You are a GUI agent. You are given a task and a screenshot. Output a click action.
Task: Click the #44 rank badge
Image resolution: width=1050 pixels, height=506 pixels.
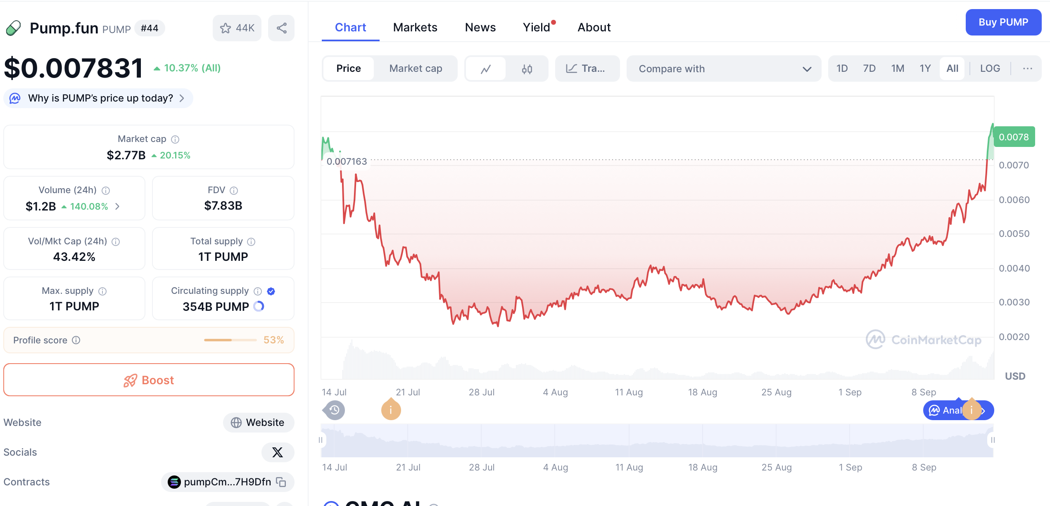(150, 28)
